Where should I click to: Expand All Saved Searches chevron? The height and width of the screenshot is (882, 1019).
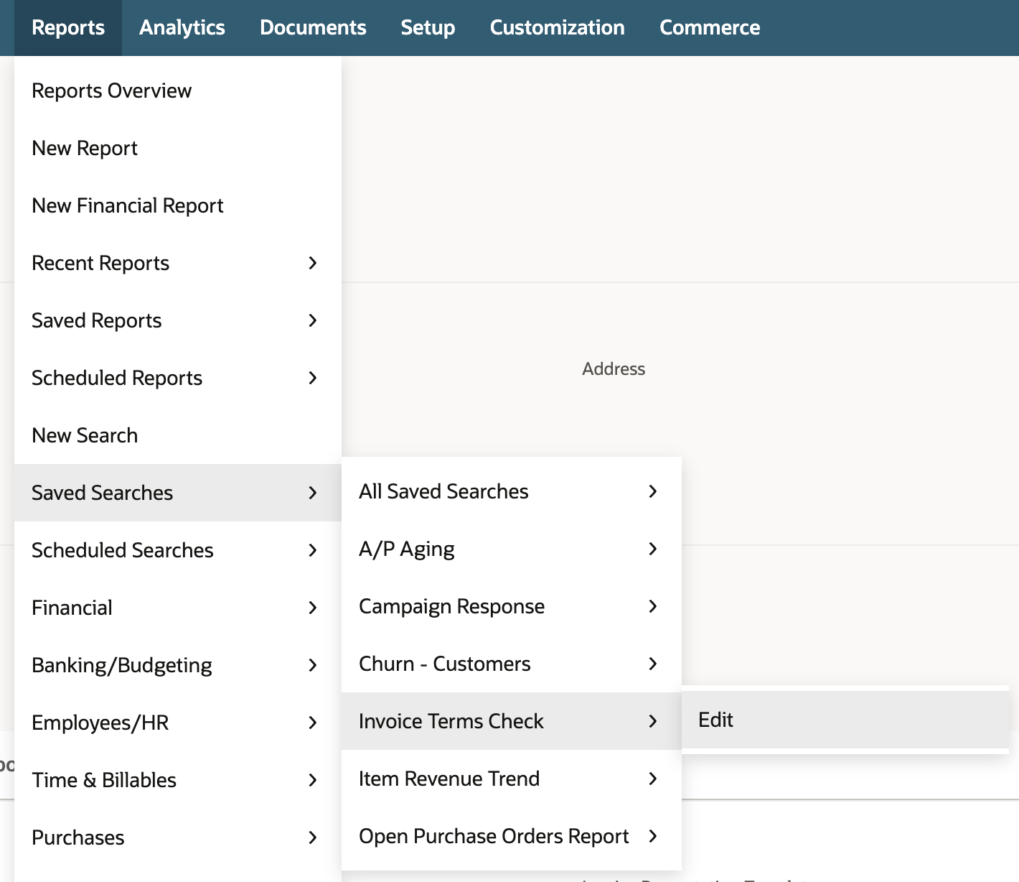[653, 491]
